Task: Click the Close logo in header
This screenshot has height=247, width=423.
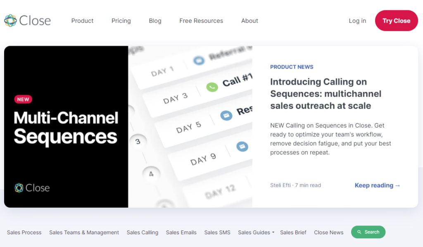Action: coord(27,21)
